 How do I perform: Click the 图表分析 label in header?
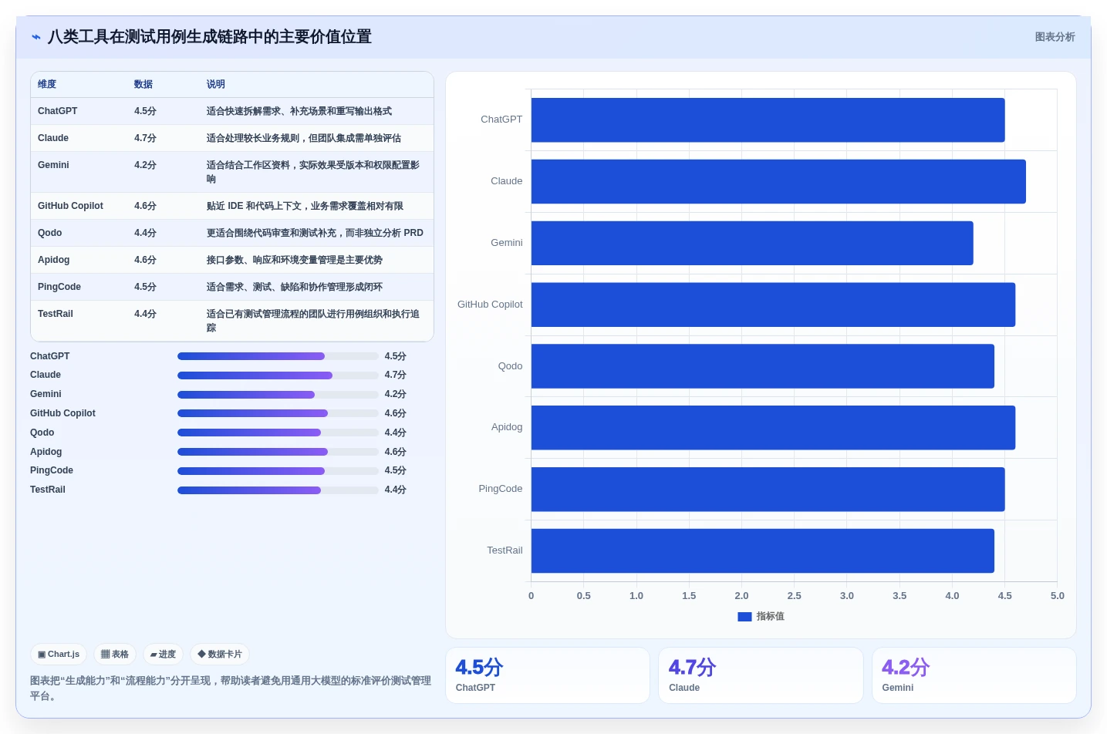pyautogui.click(x=1055, y=37)
